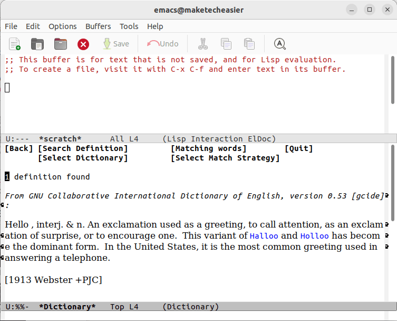Click the U:--- status in scratch mode line
Screen dimensions: 397x321
click(x=17, y=139)
